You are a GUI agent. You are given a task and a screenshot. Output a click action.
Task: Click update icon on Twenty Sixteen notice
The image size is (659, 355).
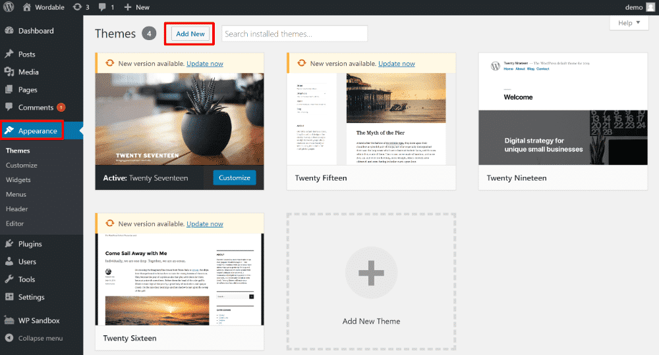(109, 224)
